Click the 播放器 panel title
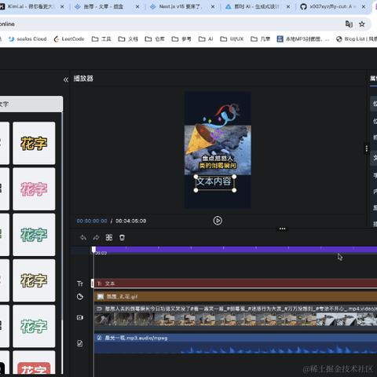377x377 pixels. coord(83,79)
